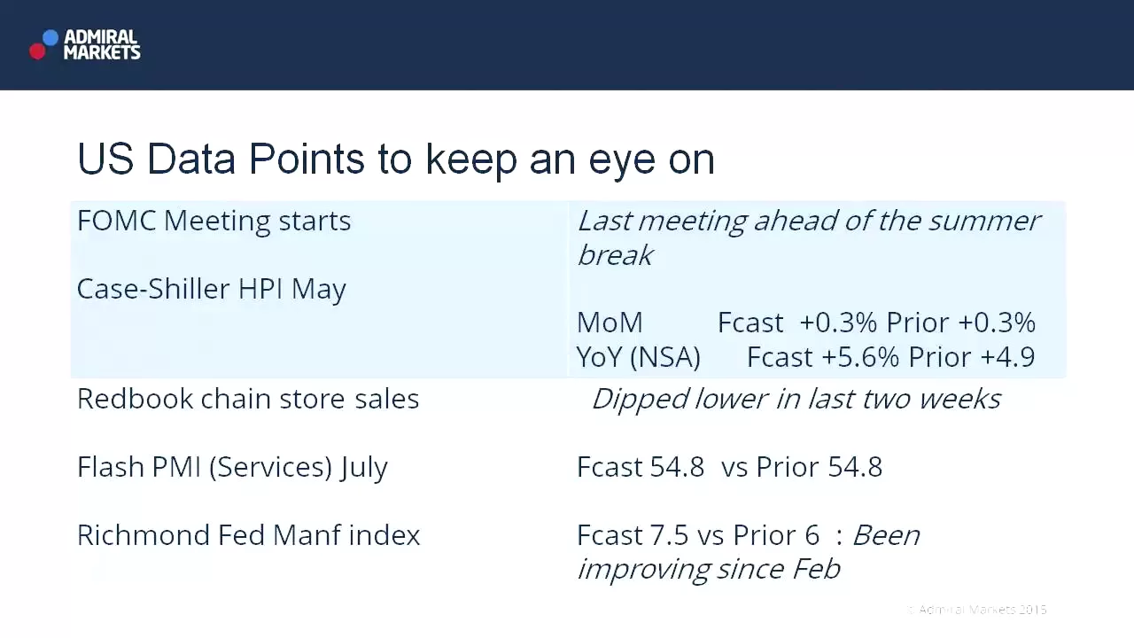Click the Admiral Markets logo icon

tap(43, 44)
